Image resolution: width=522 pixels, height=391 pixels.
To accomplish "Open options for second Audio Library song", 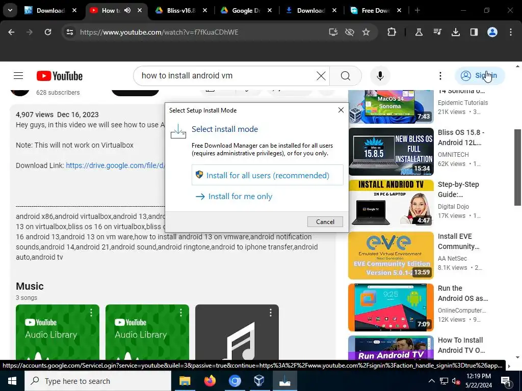I will point(181,312).
